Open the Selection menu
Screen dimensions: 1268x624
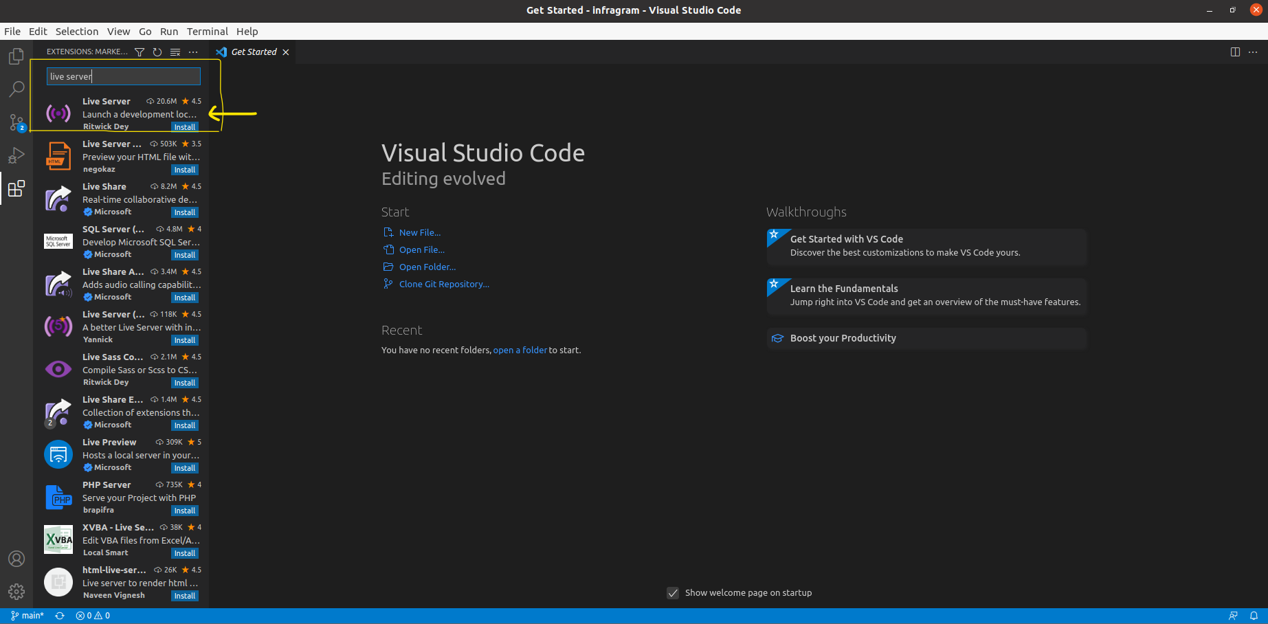pyautogui.click(x=77, y=32)
